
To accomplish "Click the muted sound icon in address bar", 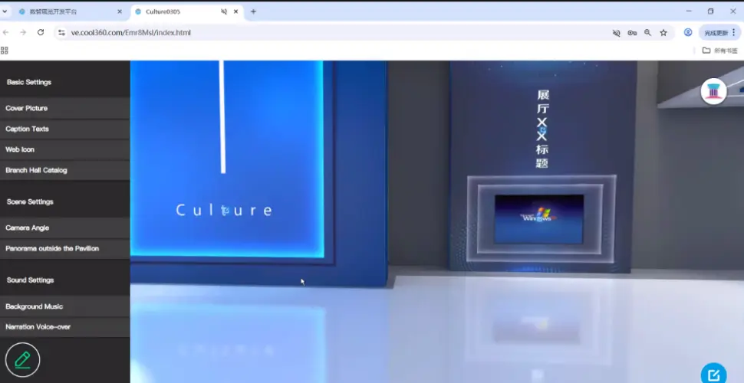I will pos(617,33).
